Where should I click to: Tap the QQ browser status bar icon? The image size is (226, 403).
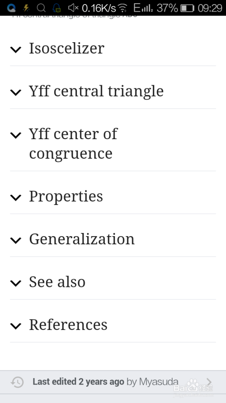click(11, 8)
